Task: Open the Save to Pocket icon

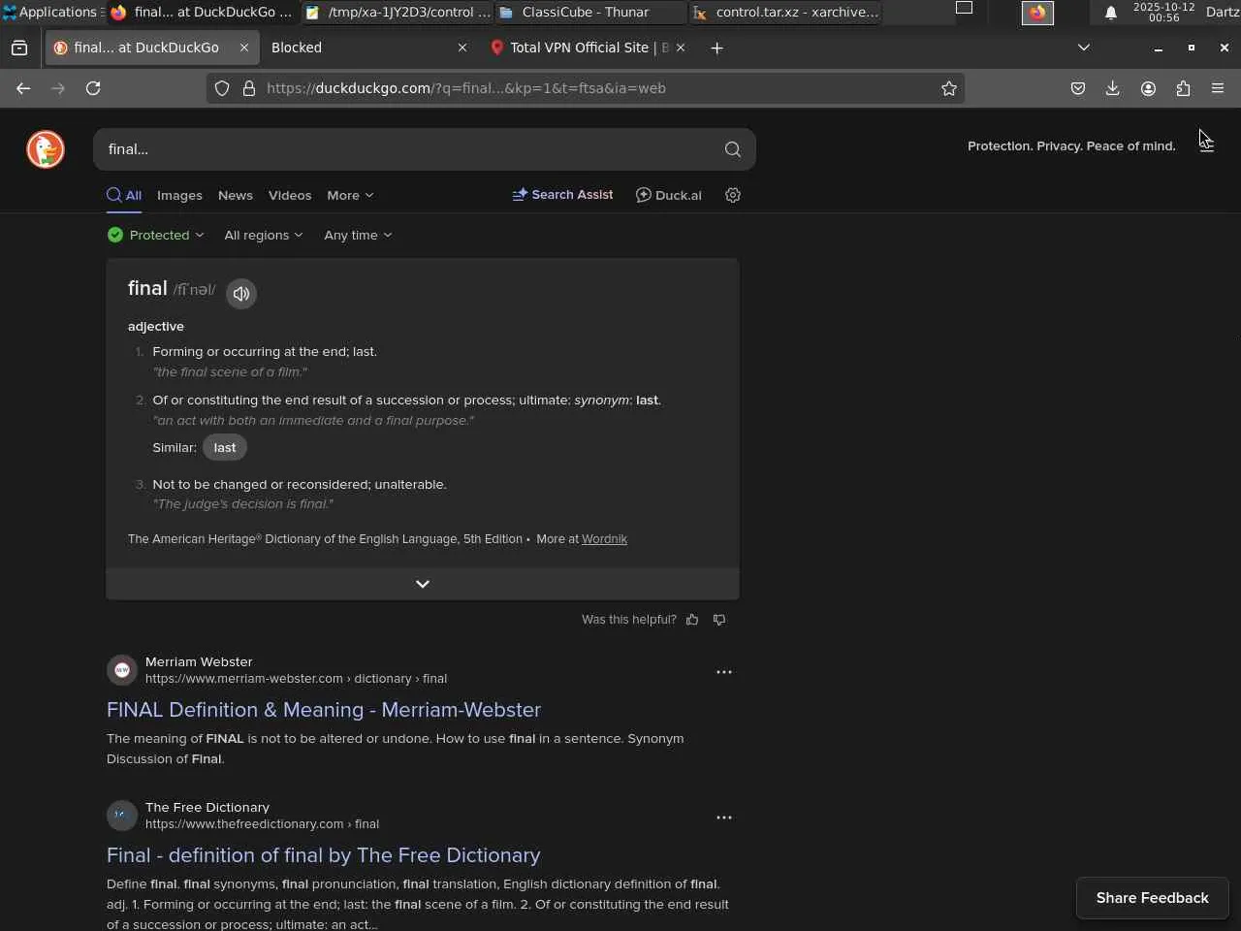Action: (1078, 88)
